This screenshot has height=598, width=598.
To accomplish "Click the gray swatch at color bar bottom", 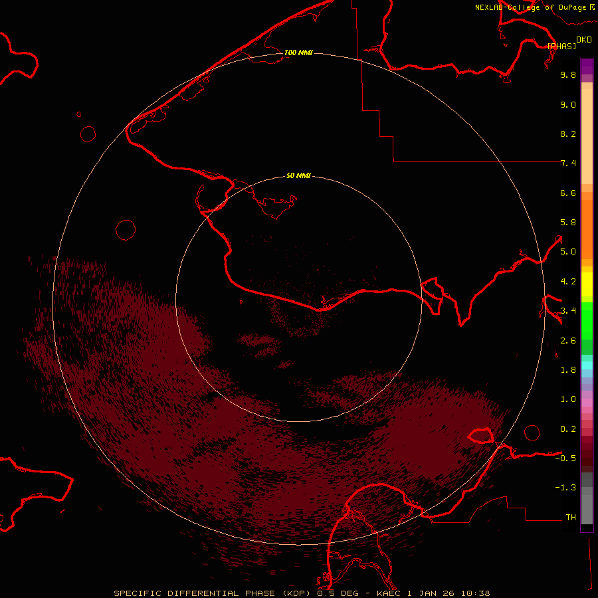I will [x=587, y=509].
